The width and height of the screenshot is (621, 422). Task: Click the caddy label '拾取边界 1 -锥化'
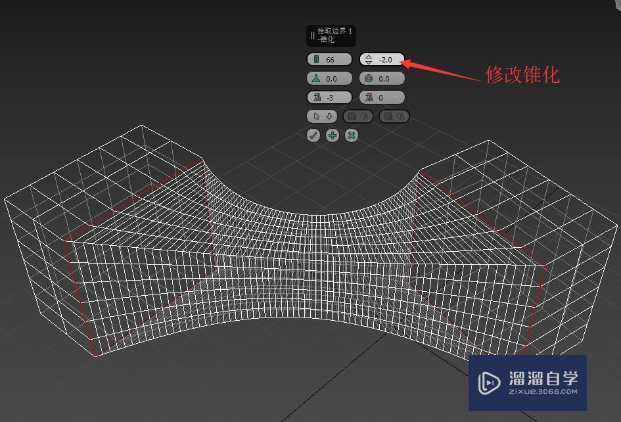click(334, 35)
